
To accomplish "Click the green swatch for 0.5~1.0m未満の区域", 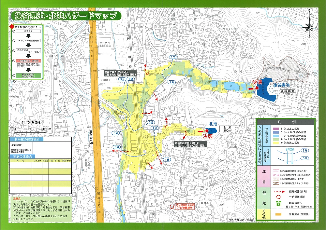I will 276,139.
